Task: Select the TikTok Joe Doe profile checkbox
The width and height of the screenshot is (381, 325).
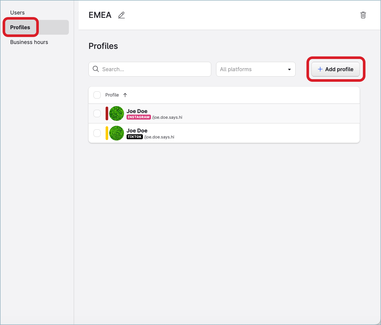Action: (x=97, y=133)
